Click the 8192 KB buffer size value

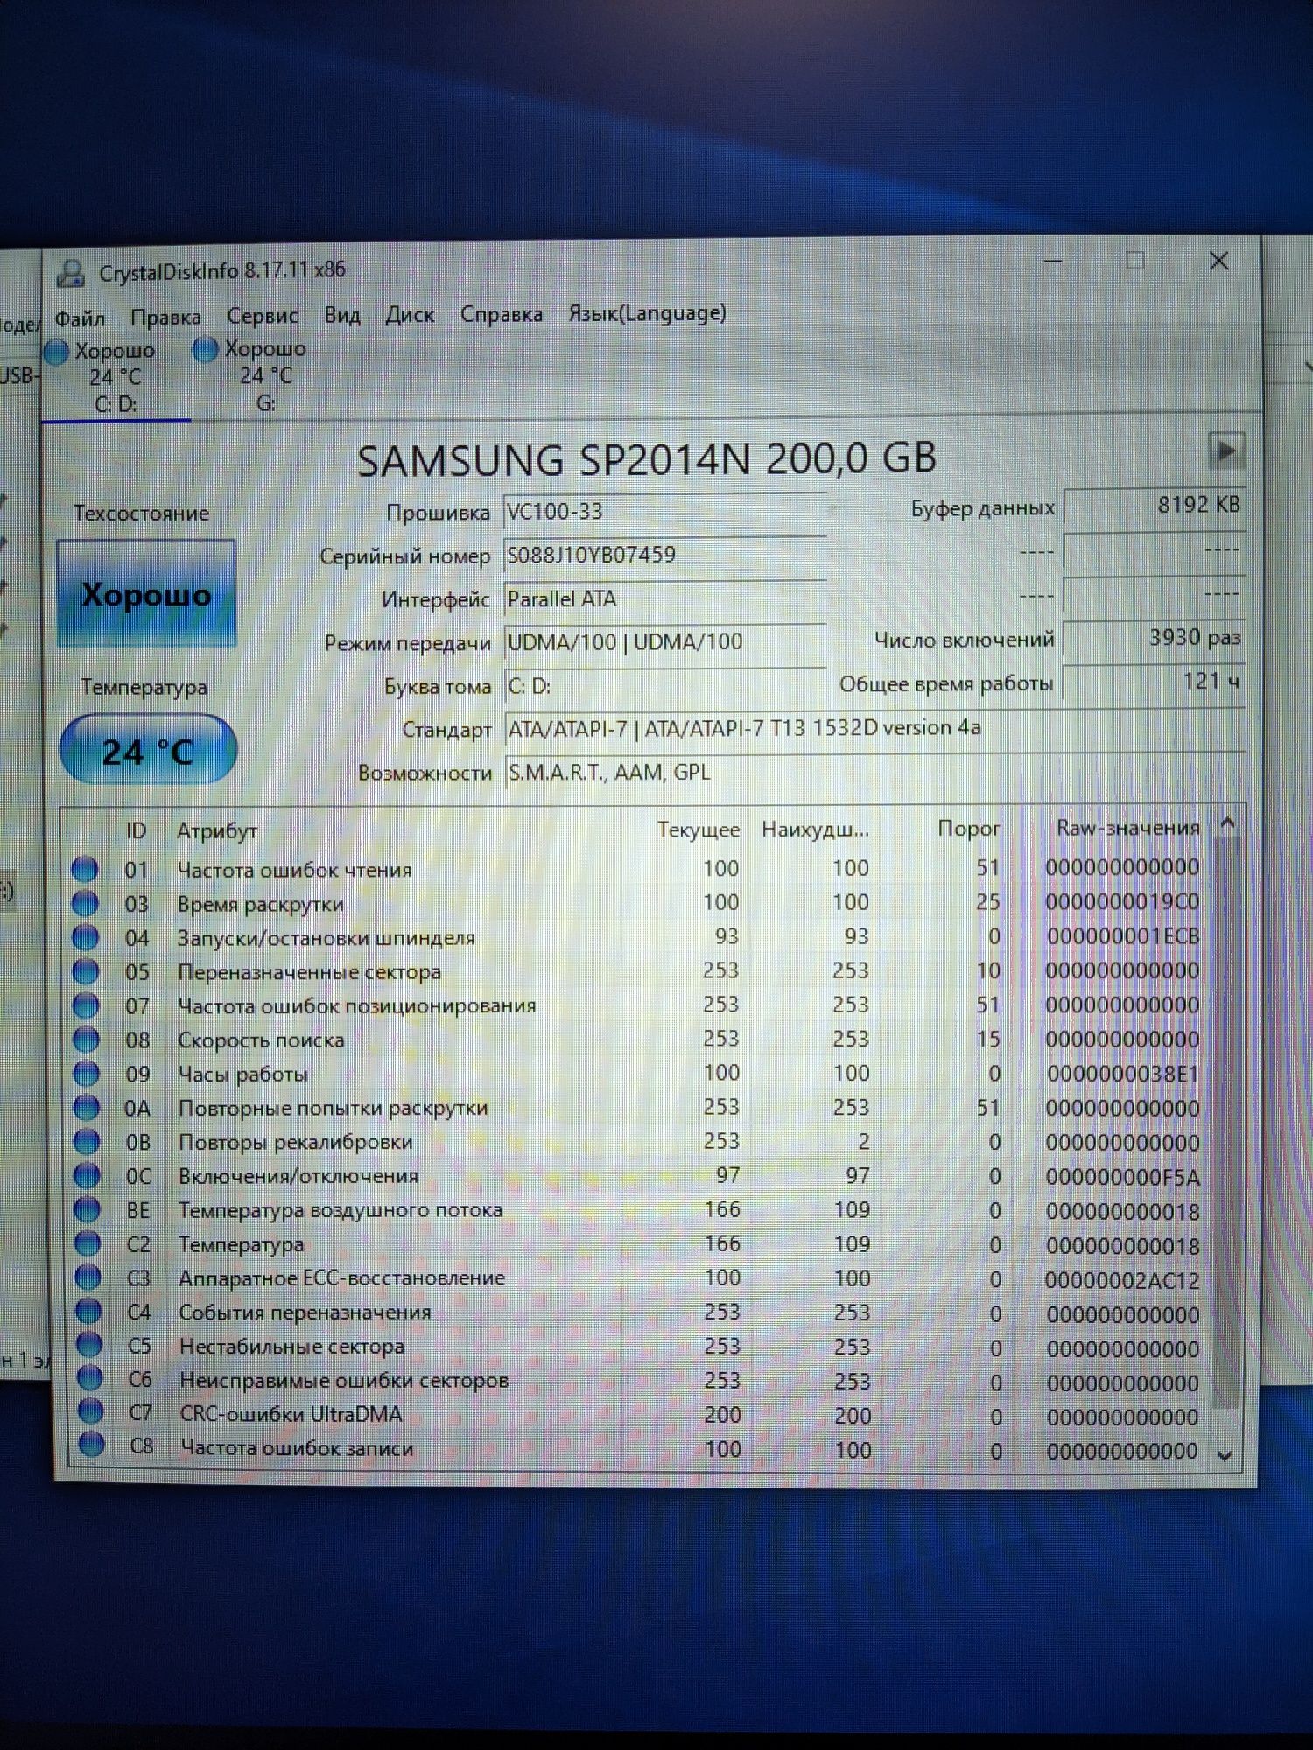[1155, 506]
